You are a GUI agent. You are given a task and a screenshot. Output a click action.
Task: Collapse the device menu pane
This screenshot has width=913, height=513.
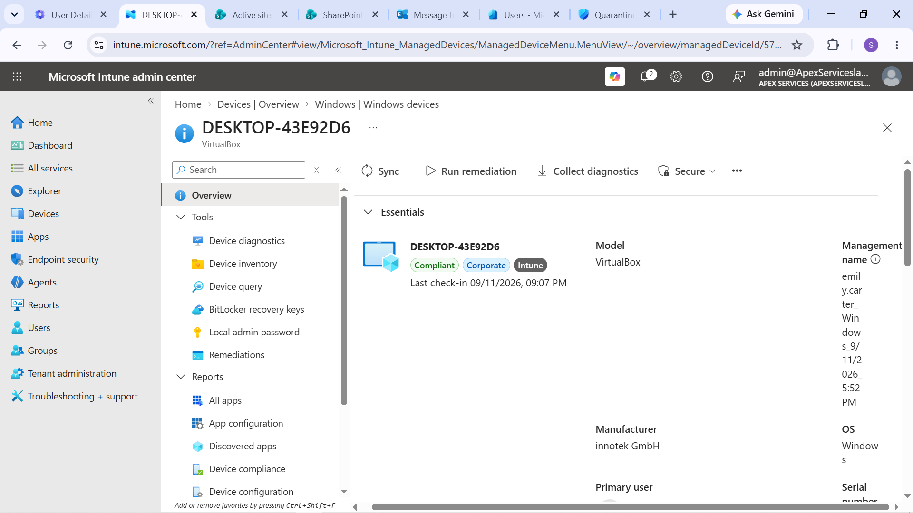tap(338, 170)
